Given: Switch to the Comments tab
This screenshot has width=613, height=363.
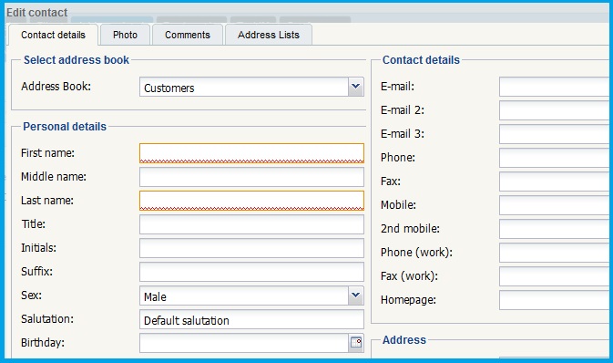Looking at the screenshot, I should [x=188, y=35].
